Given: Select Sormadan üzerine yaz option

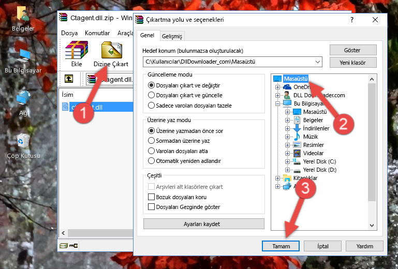Looking at the screenshot, I should [x=151, y=141].
